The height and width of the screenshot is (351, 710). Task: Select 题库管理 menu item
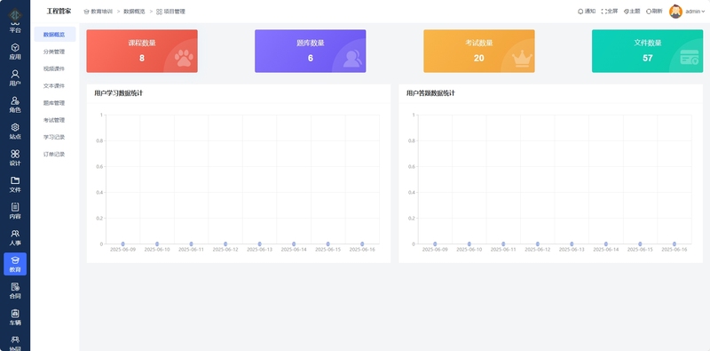click(54, 103)
